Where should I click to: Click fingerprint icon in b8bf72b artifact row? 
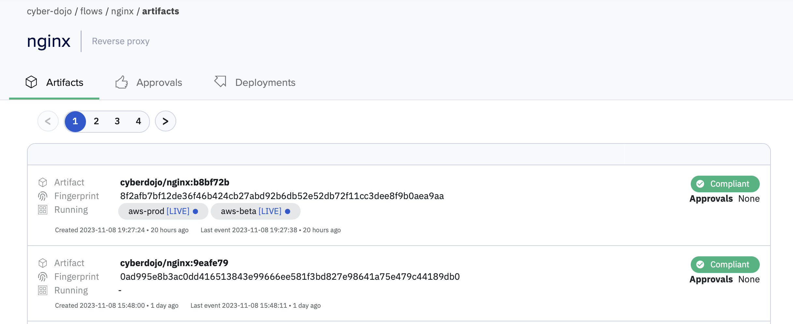pos(43,196)
